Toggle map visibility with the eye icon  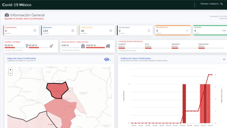click(106, 60)
